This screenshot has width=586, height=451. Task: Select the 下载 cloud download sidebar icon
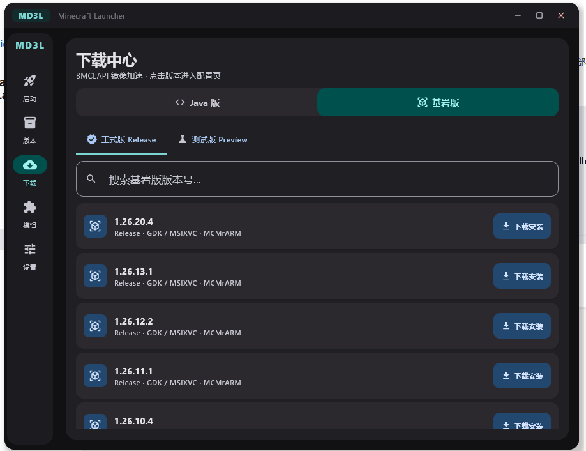coord(30,165)
